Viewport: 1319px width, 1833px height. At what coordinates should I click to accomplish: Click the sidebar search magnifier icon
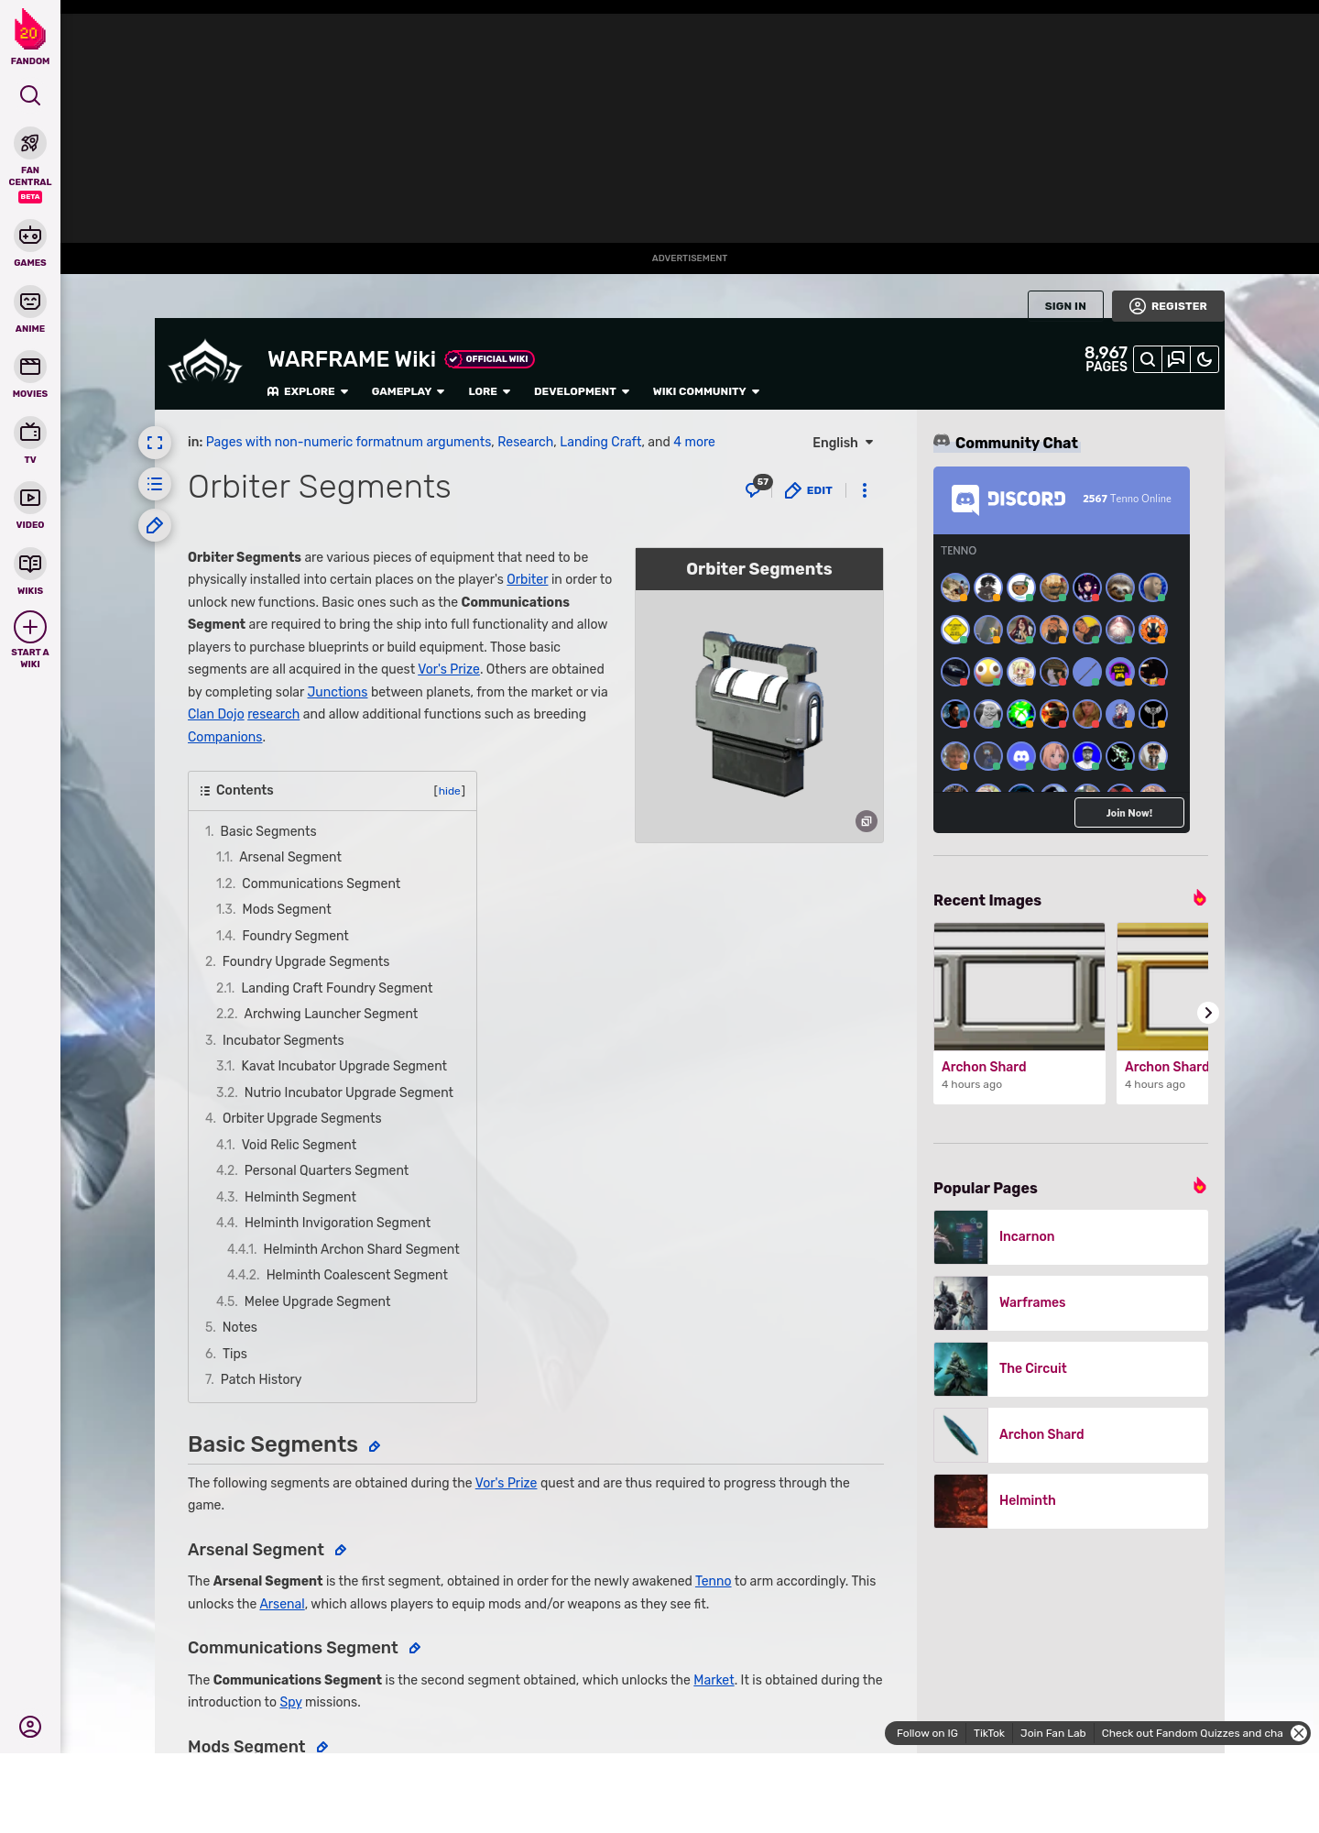[x=30, y=95]
